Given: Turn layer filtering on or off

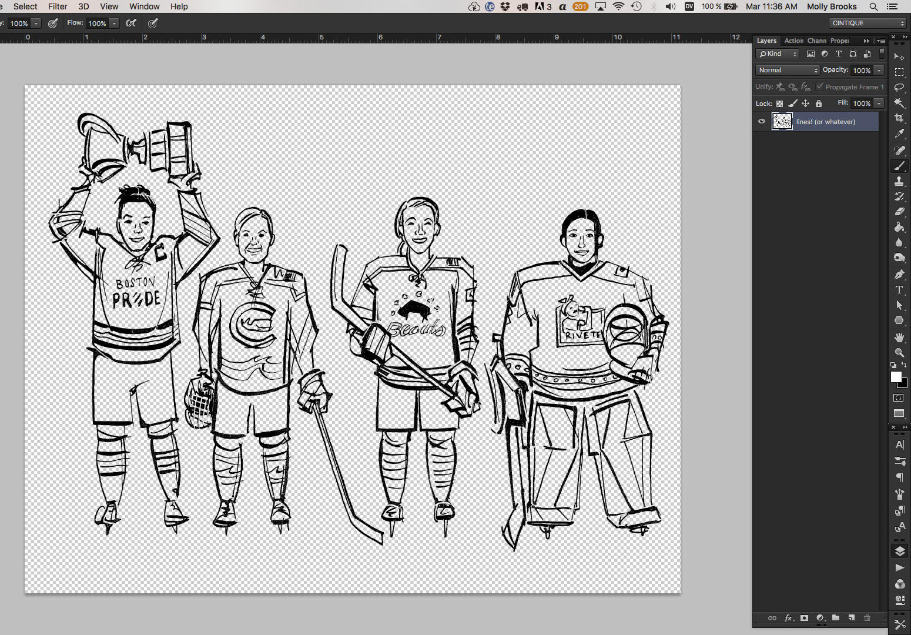Looking at the screenshot, I should (x=882, y=54).
